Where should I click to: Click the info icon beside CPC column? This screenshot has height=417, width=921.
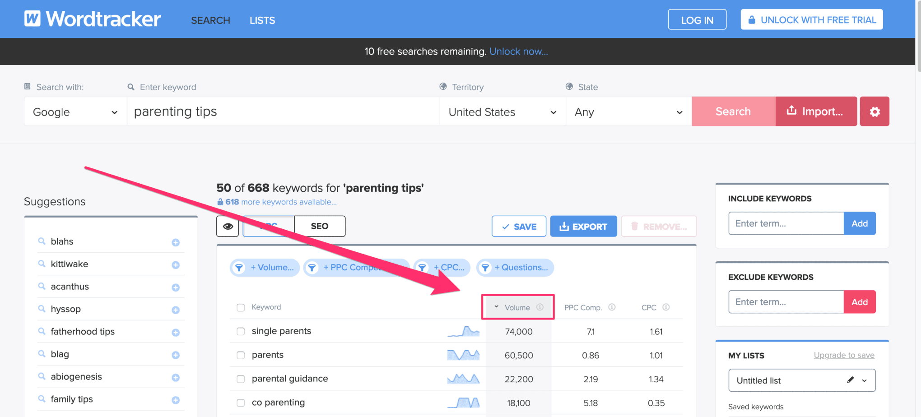tap(667, 307)
